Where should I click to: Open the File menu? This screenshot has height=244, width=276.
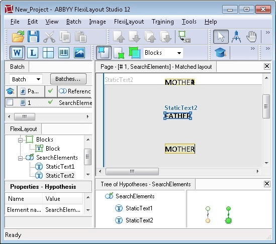tap(15, 22)
